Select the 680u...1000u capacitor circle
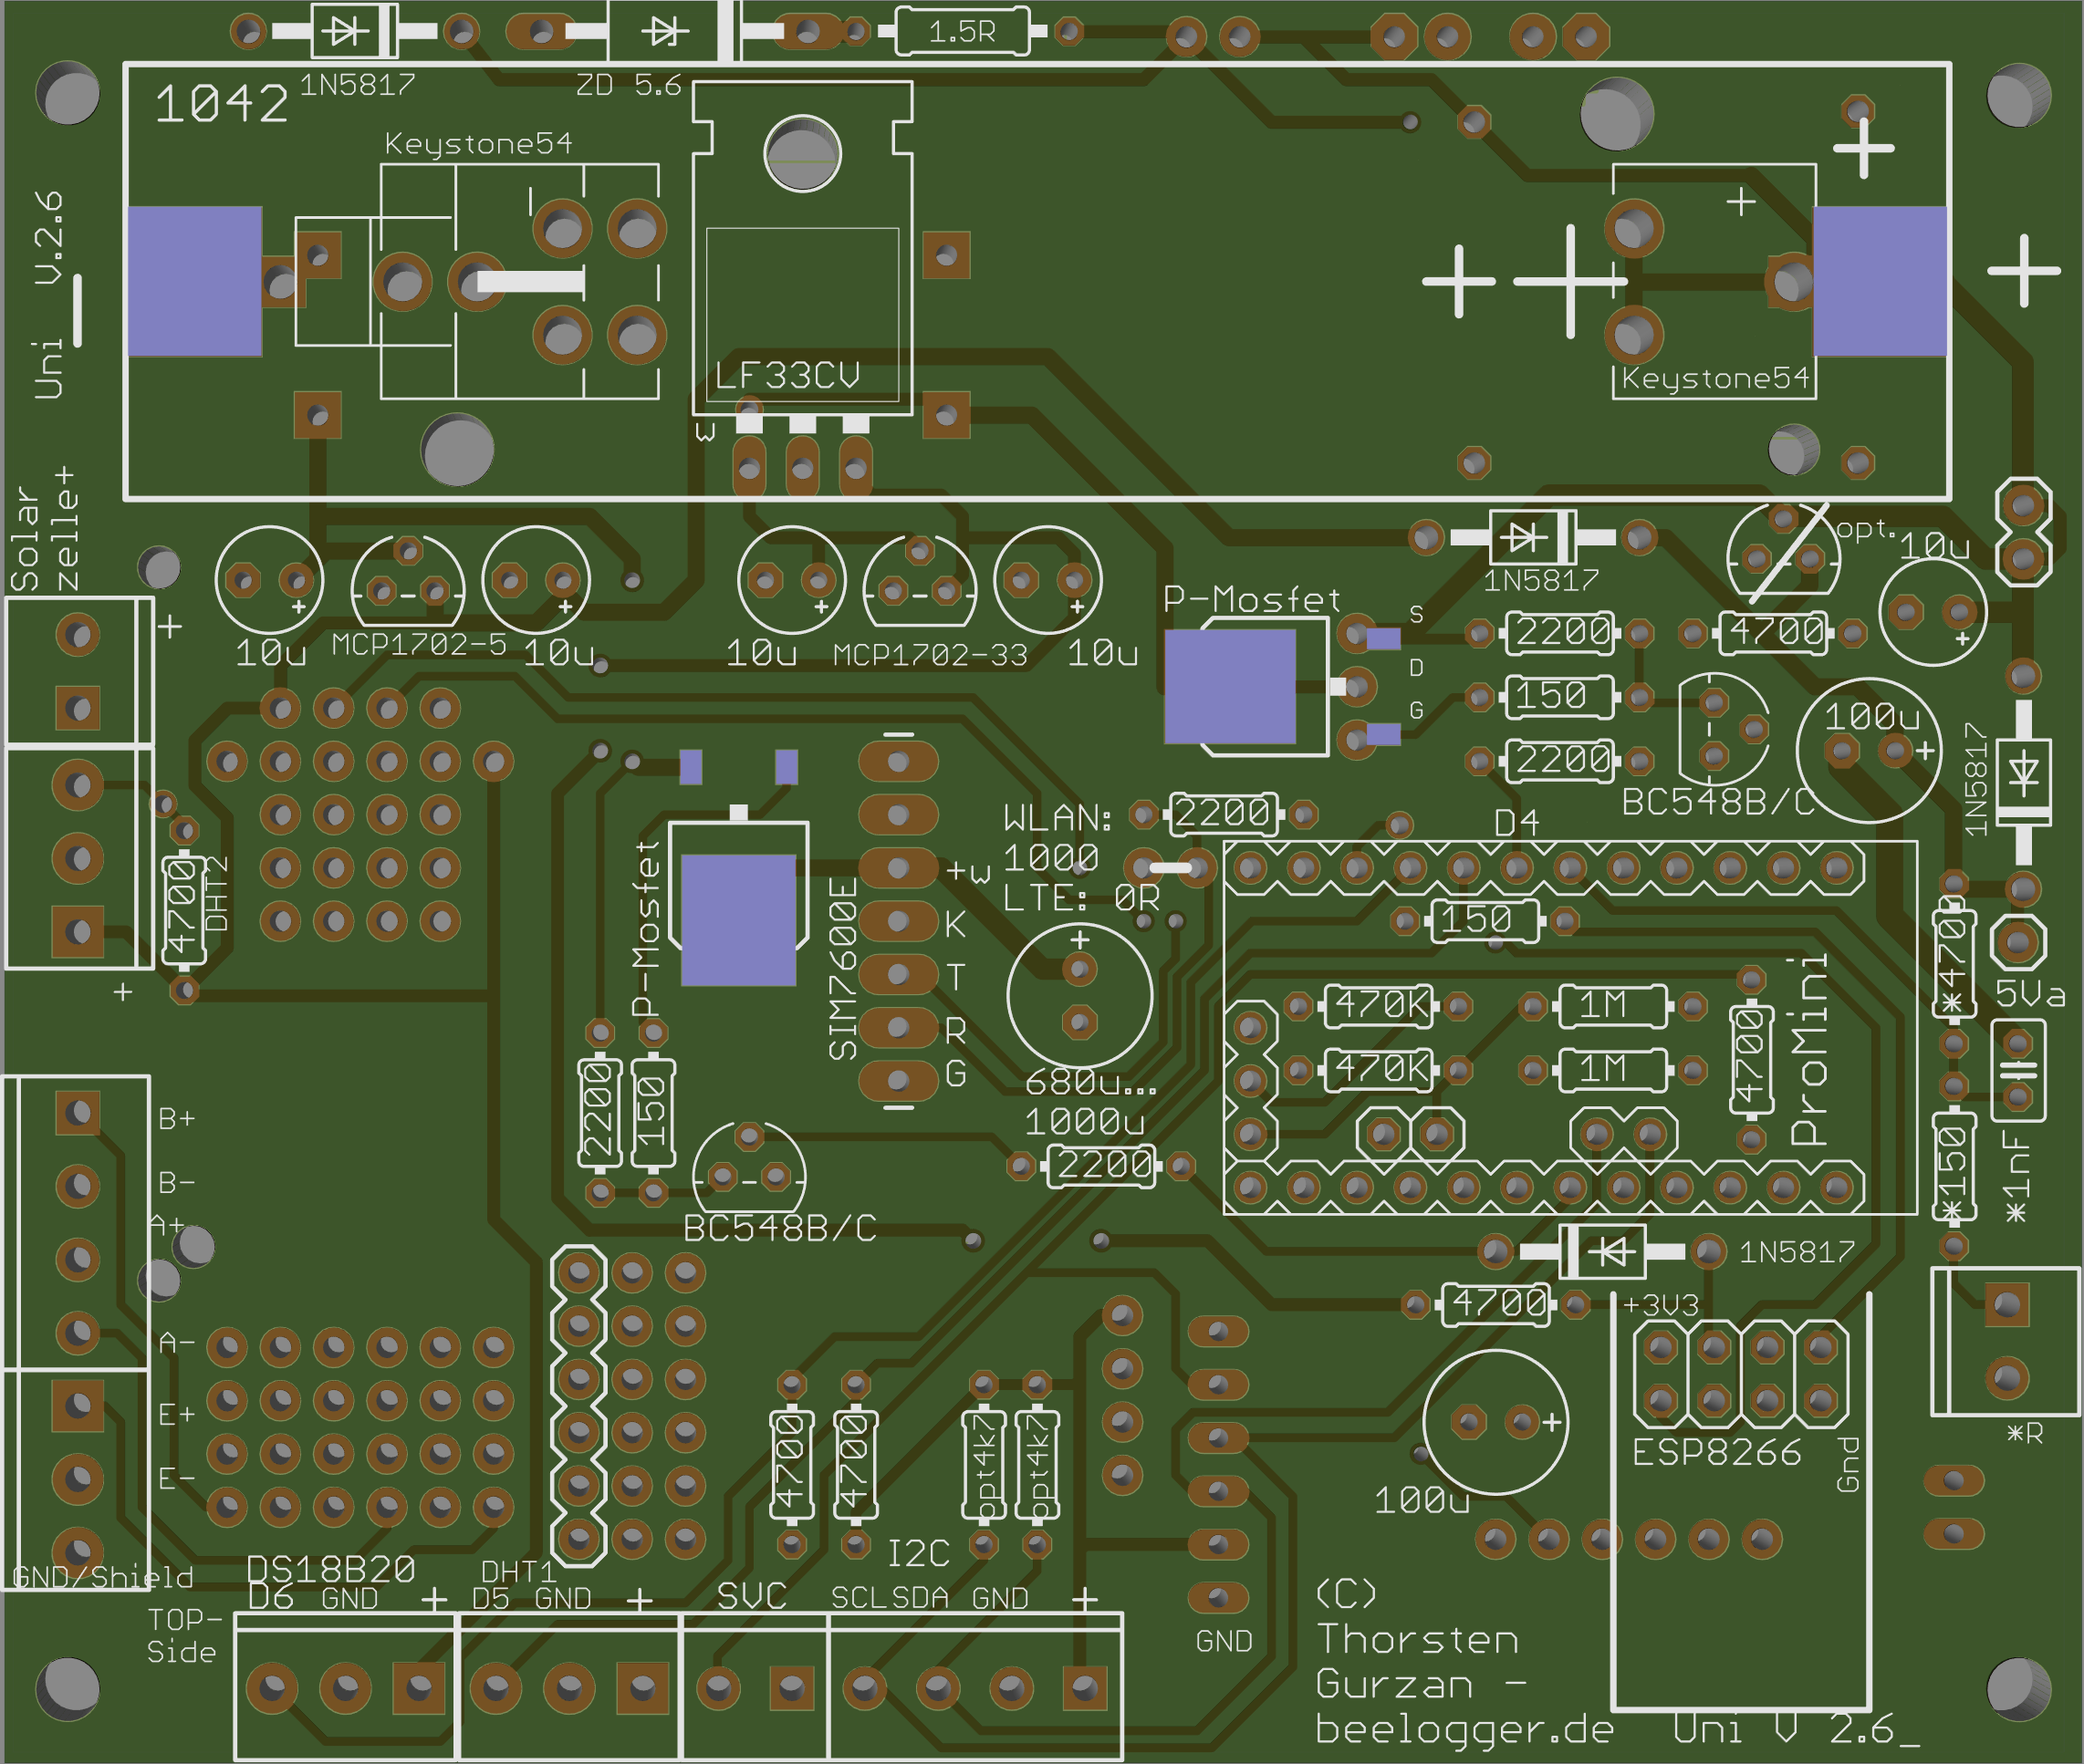2084x1764 pixels. (1079, 995)
